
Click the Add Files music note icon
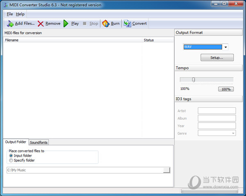pos(10,24)
